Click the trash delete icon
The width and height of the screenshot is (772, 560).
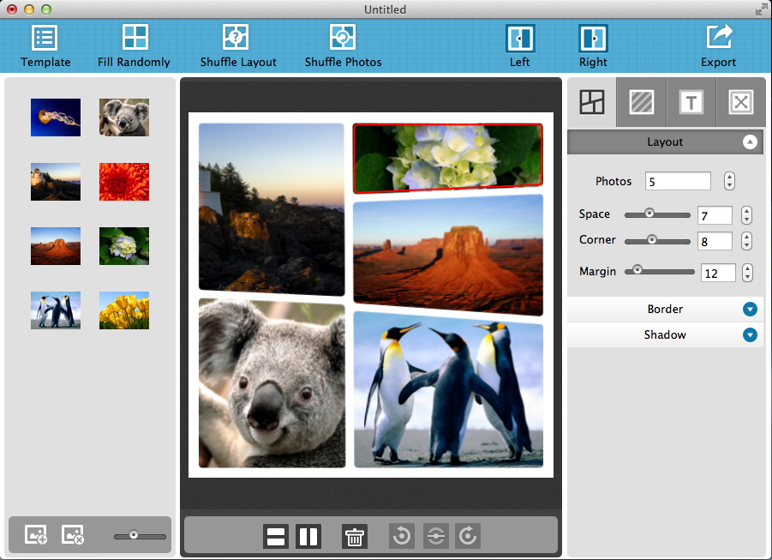coord(355,537)
